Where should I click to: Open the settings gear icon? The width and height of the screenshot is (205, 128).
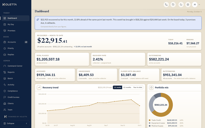click(x=188, y=5)
